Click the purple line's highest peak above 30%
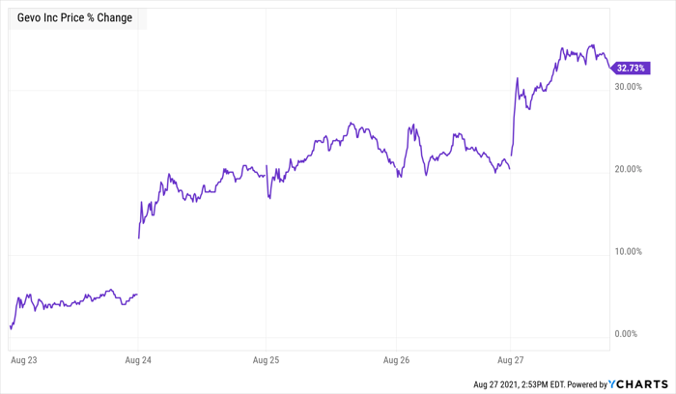The width and height of the screenshot is (676, 394). point(563,45)
